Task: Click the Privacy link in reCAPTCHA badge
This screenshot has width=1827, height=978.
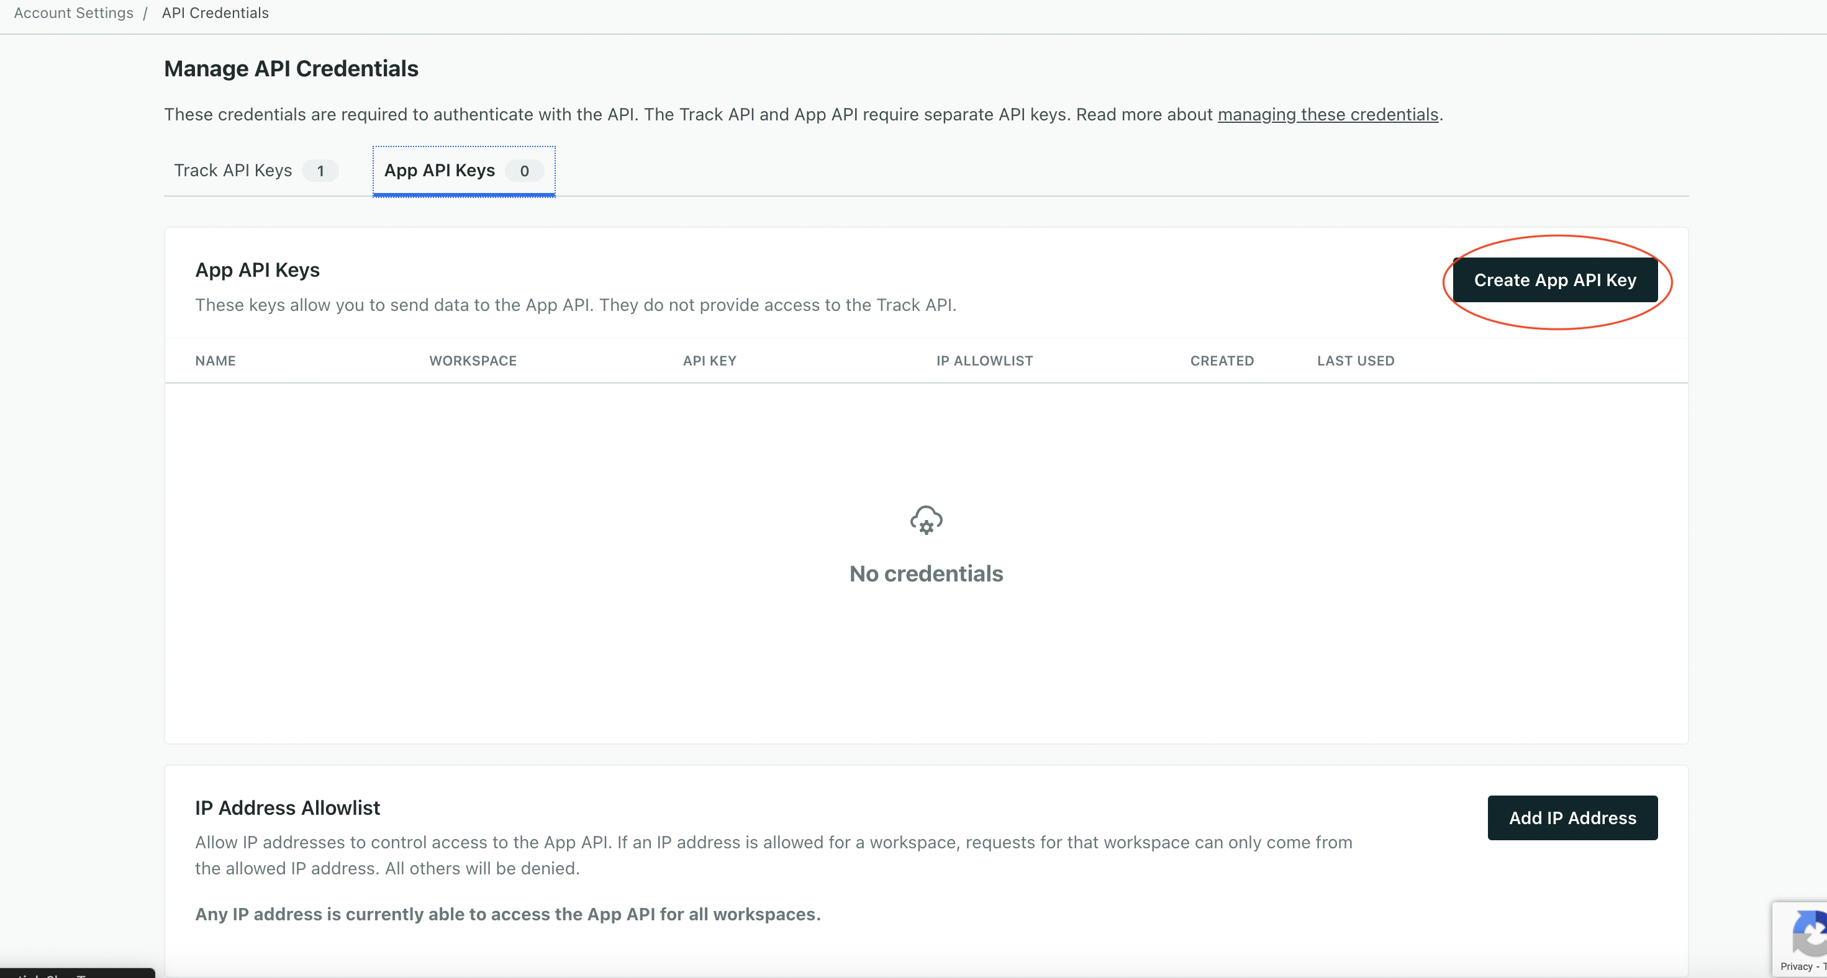Action: (1795, 966)
